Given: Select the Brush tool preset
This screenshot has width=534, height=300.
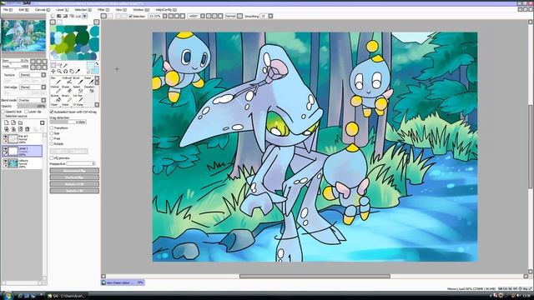Looking at the screenshot, I should 78,81.
